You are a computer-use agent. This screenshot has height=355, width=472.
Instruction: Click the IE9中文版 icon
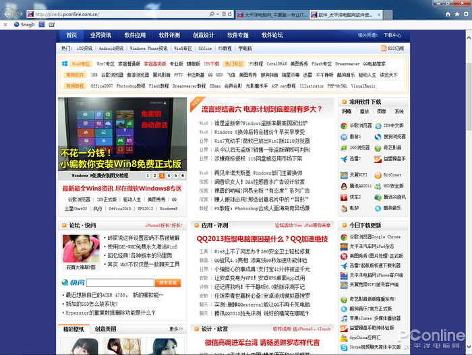(x=378, y=126)
